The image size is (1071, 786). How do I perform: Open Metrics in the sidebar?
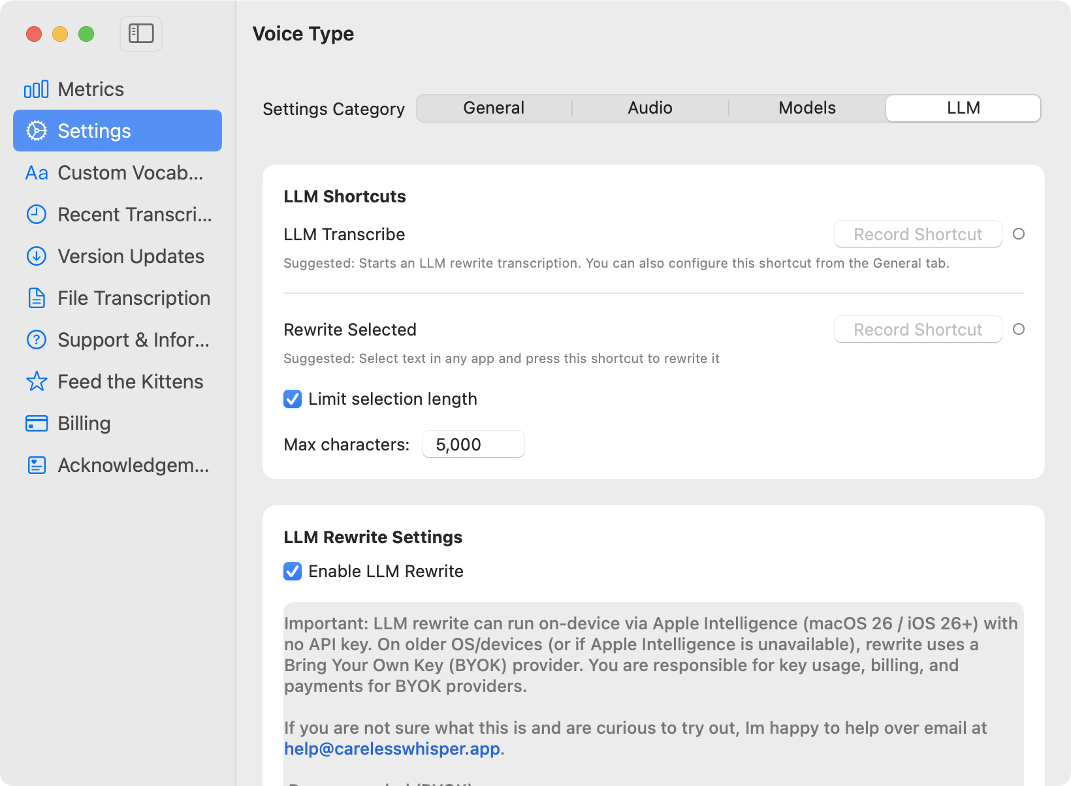tap(118, 89)
